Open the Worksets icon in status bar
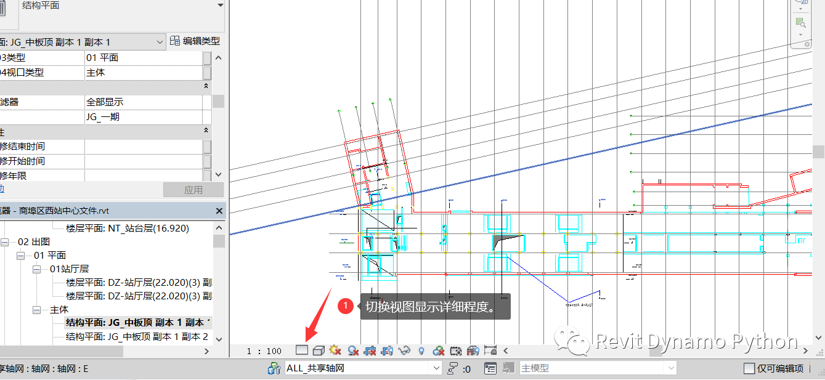Screen dimensions: 825x380 coord(274,368)
